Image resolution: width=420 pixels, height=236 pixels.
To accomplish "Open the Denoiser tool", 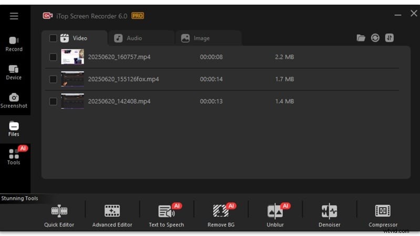I will coord(330,216).
